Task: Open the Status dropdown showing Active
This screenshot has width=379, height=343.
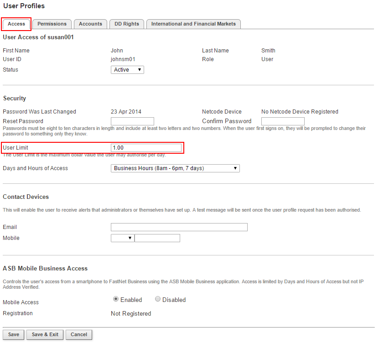Action: point(127,70)
